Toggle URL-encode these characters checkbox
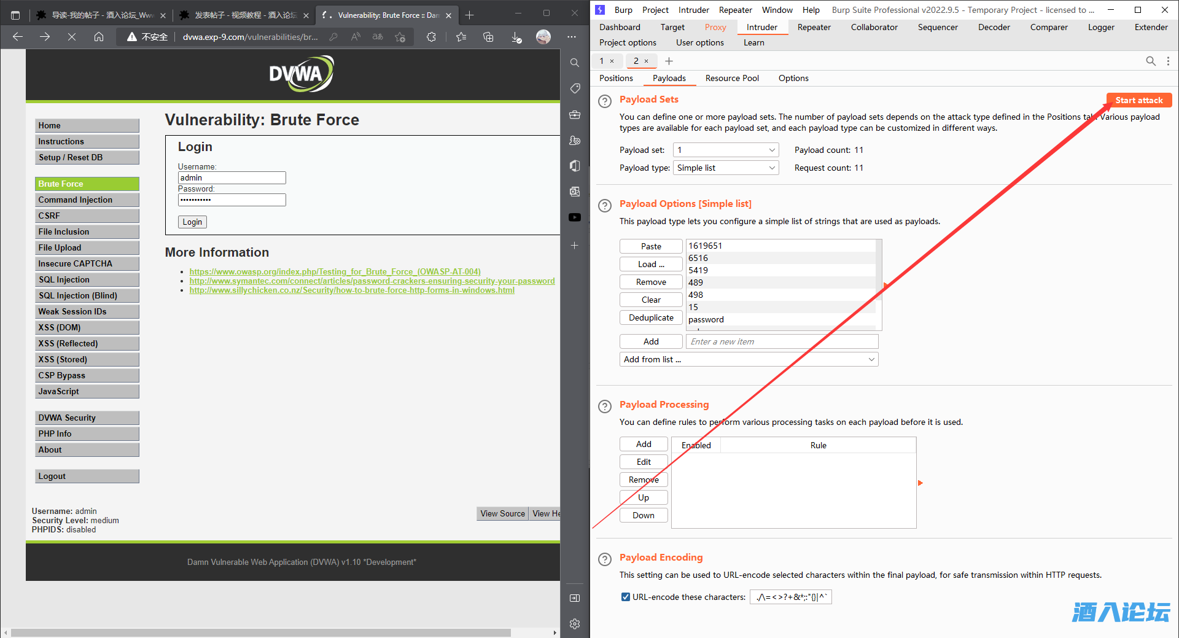Image resolution: width=1179 pixels, height=638 pixels. click(x=625, y=597)
